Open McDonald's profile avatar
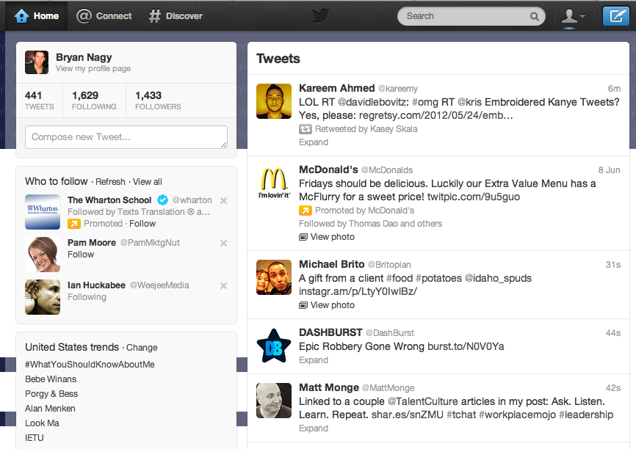Image resolution: width=636 pixels, height=449 pixels. click(x=274, y=183)
